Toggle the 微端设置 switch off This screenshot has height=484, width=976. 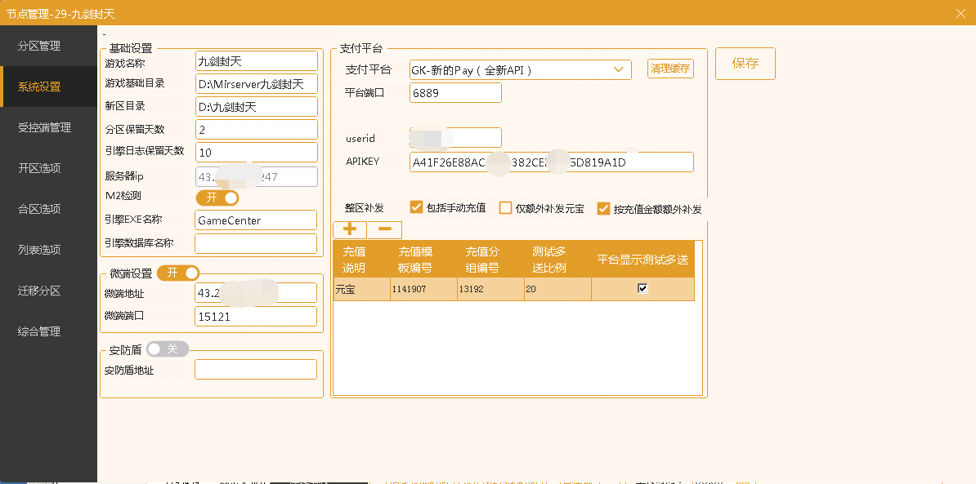coord(178,273)
